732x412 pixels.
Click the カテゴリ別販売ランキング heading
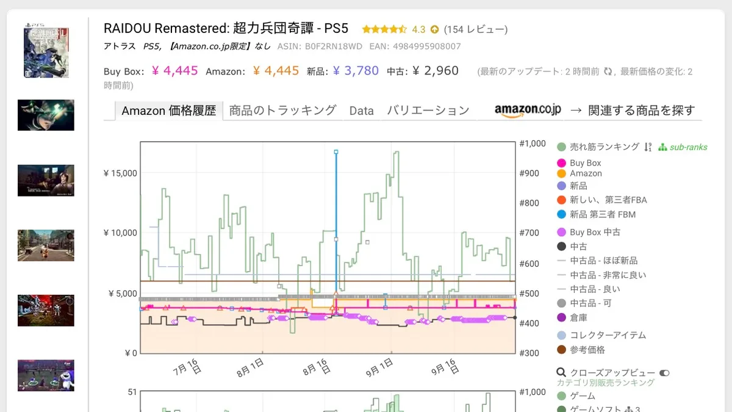(x=605, y=383)
